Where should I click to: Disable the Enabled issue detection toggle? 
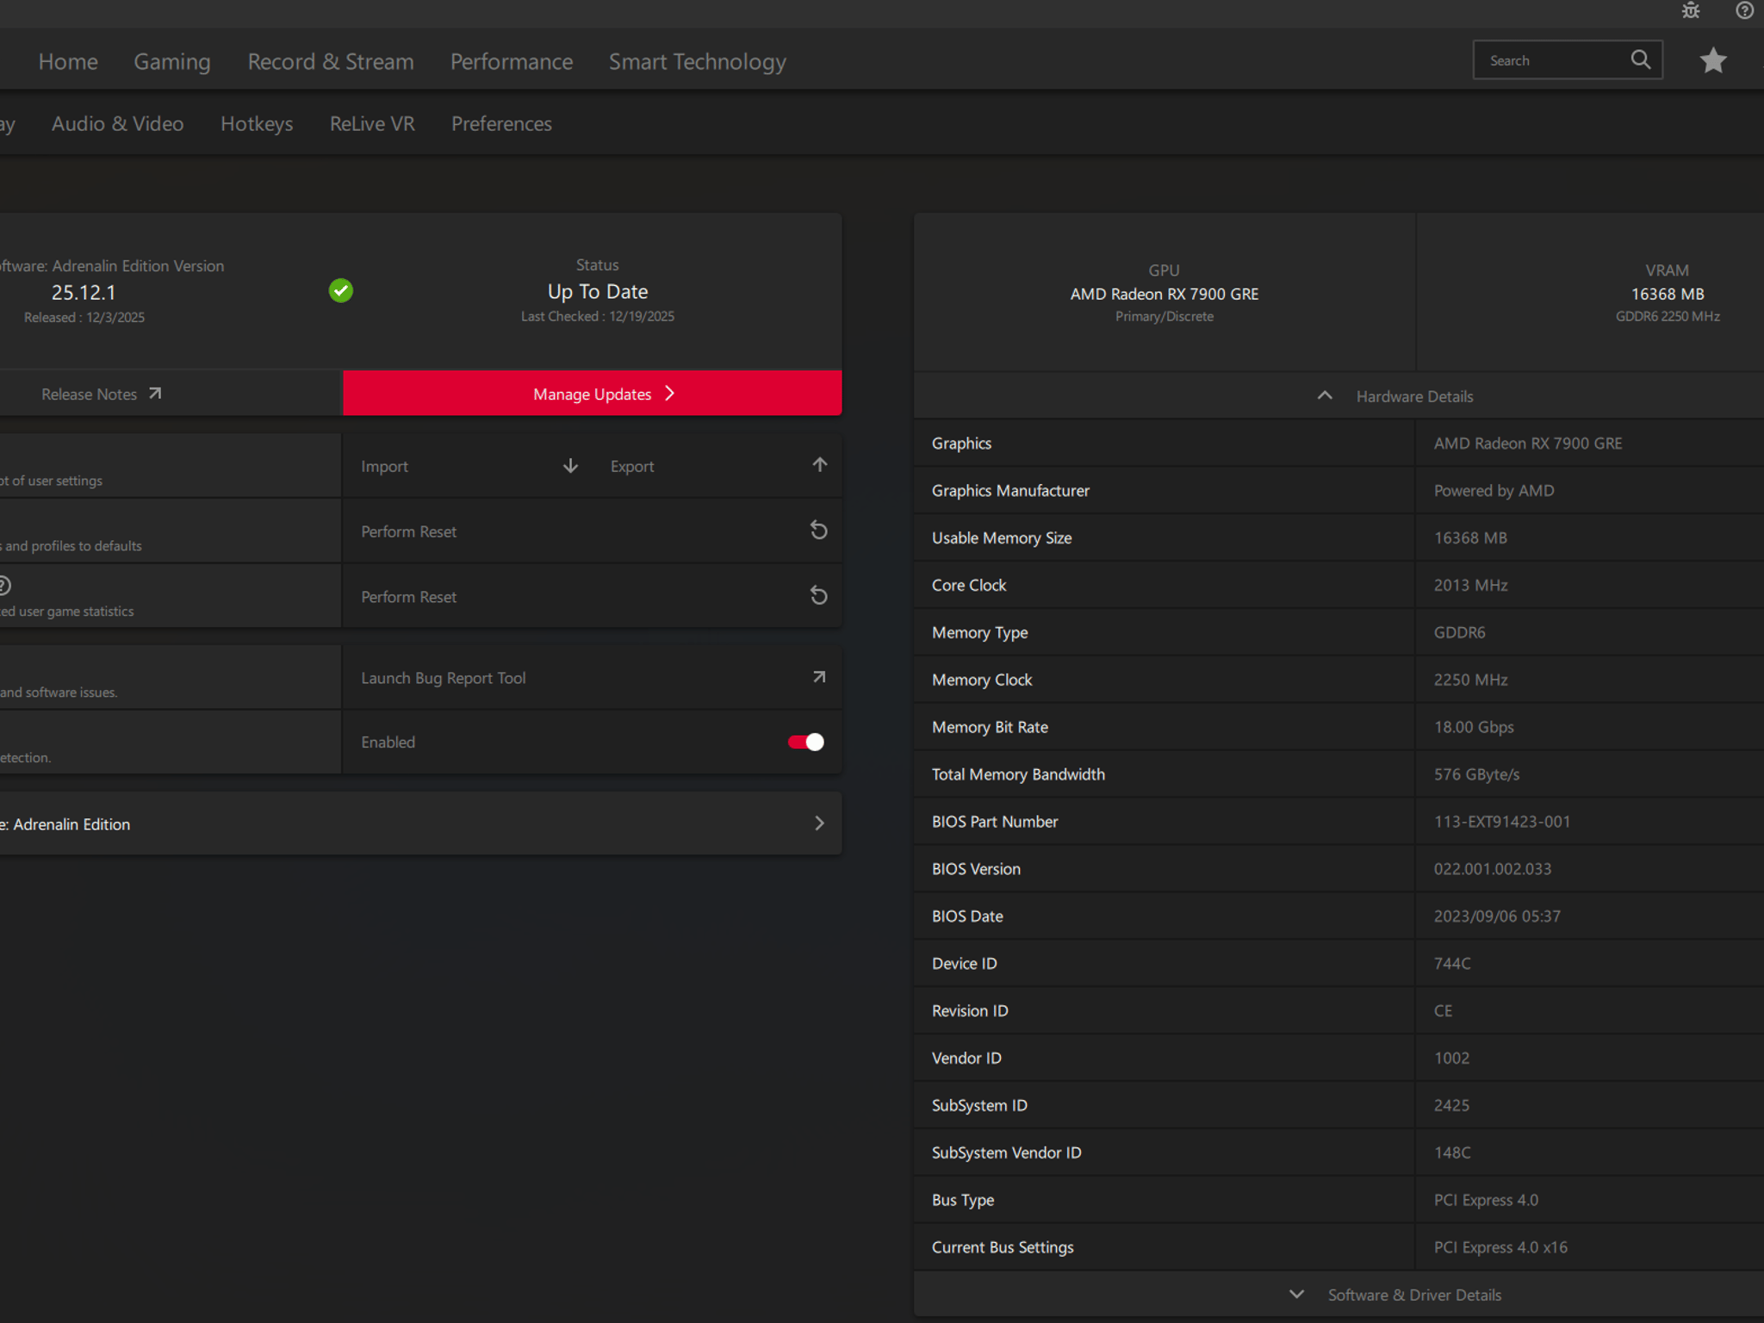click(x=805, y=742)
